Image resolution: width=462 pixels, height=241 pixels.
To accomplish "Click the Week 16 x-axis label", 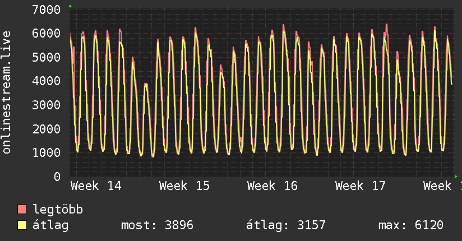I will (272, 186).
